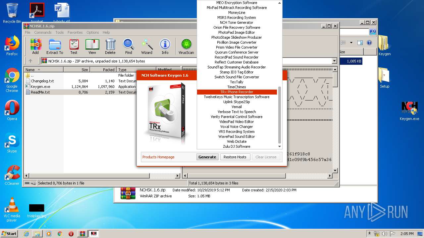Select ReadMe.txt in the archive list
Image resolution: width=424 pixels, height=238 pixels.
[40, 92]
